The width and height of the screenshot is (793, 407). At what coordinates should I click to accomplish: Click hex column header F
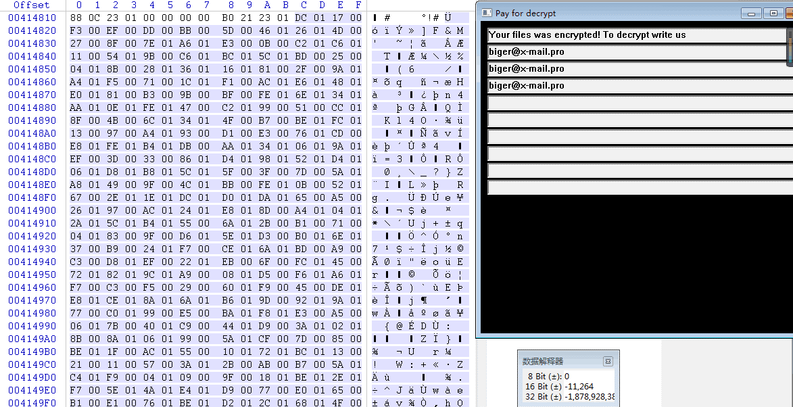[x=358, y=5]
